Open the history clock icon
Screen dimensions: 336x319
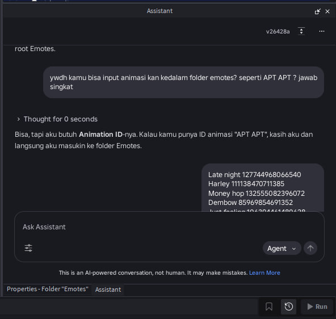pyautogui.click(x=289, y=307)
